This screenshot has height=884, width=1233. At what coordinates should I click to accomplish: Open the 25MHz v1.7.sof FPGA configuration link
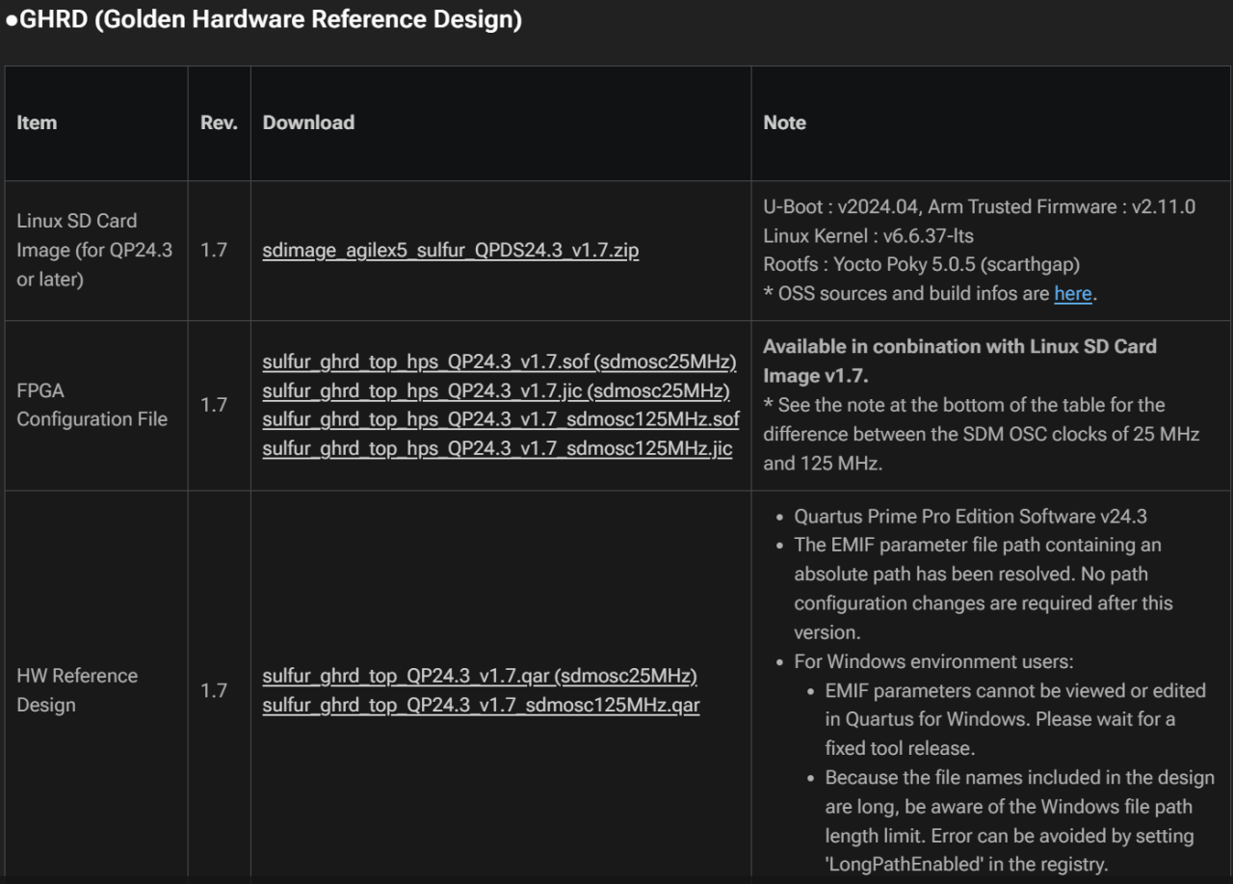pos(499,362)
